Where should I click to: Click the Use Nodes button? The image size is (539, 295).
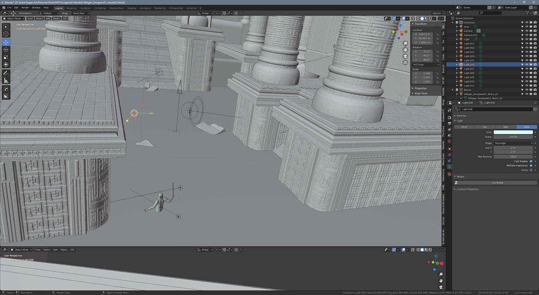[x=497, y=183]
